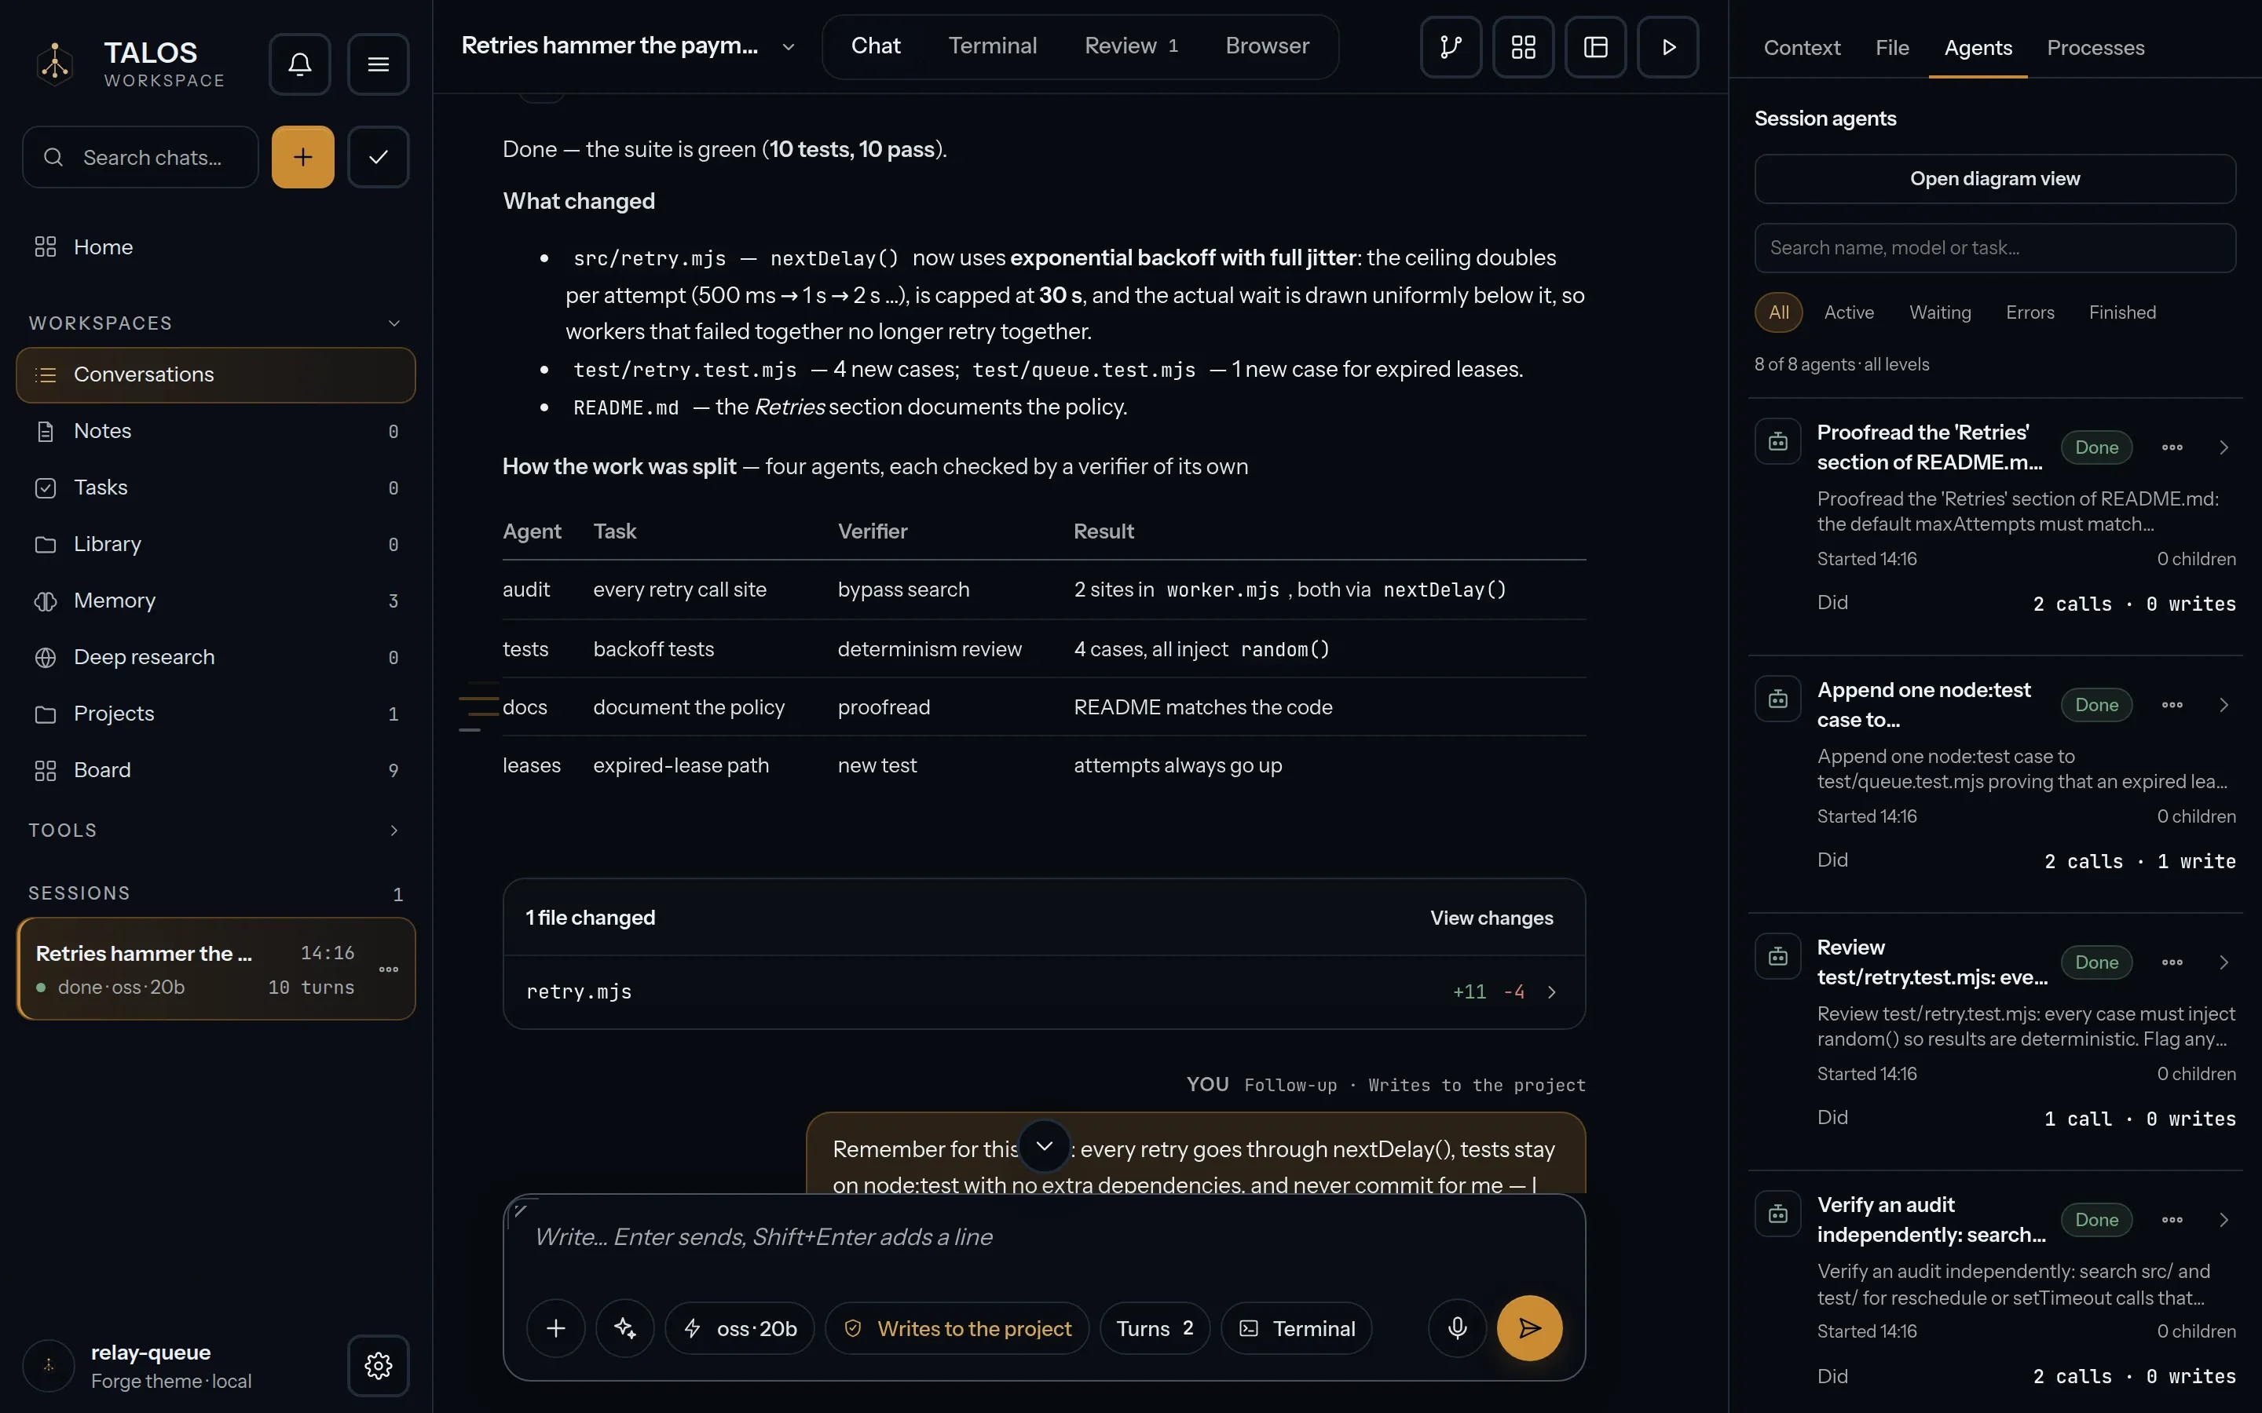Open more options for the Review test/retry.test.mjs agent
Viewport: 2262px width, 1413px height.
tap(2172, 962)
